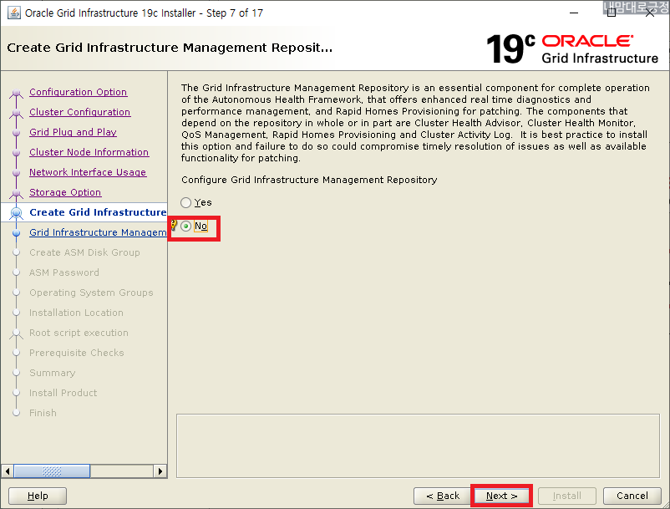Click the right arrow of sidebar scrollbar
This screenshot has width=670, height=509.
160,471
